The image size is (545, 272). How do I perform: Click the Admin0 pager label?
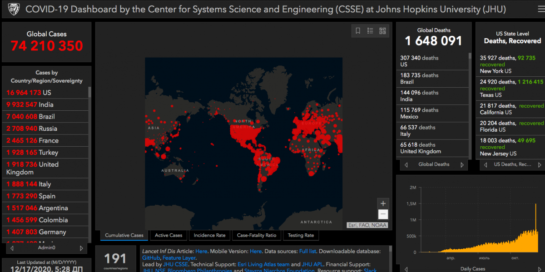46,248
